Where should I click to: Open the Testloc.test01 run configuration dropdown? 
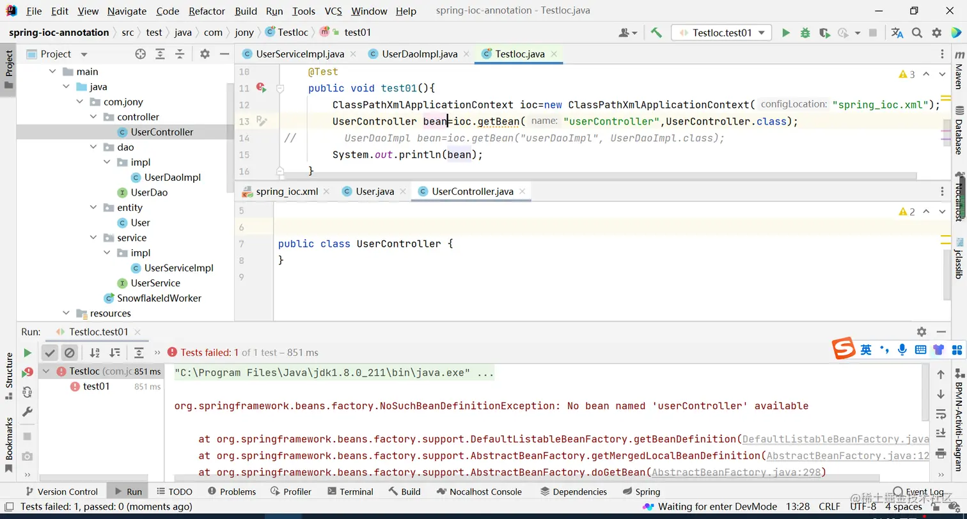pyautogui.click(x=721, y=33)
